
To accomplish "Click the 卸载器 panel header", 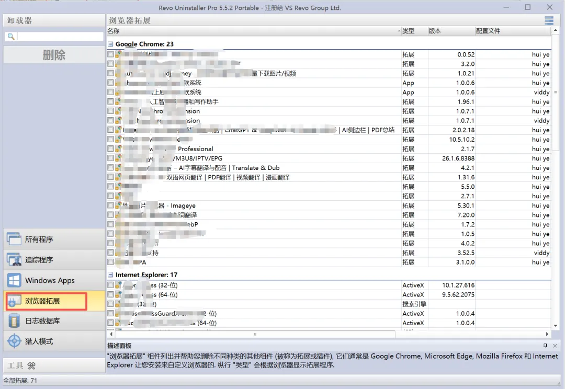I will (54, 20).
